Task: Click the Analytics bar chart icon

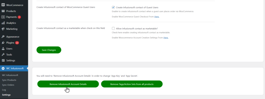Action: click(3, 23)
